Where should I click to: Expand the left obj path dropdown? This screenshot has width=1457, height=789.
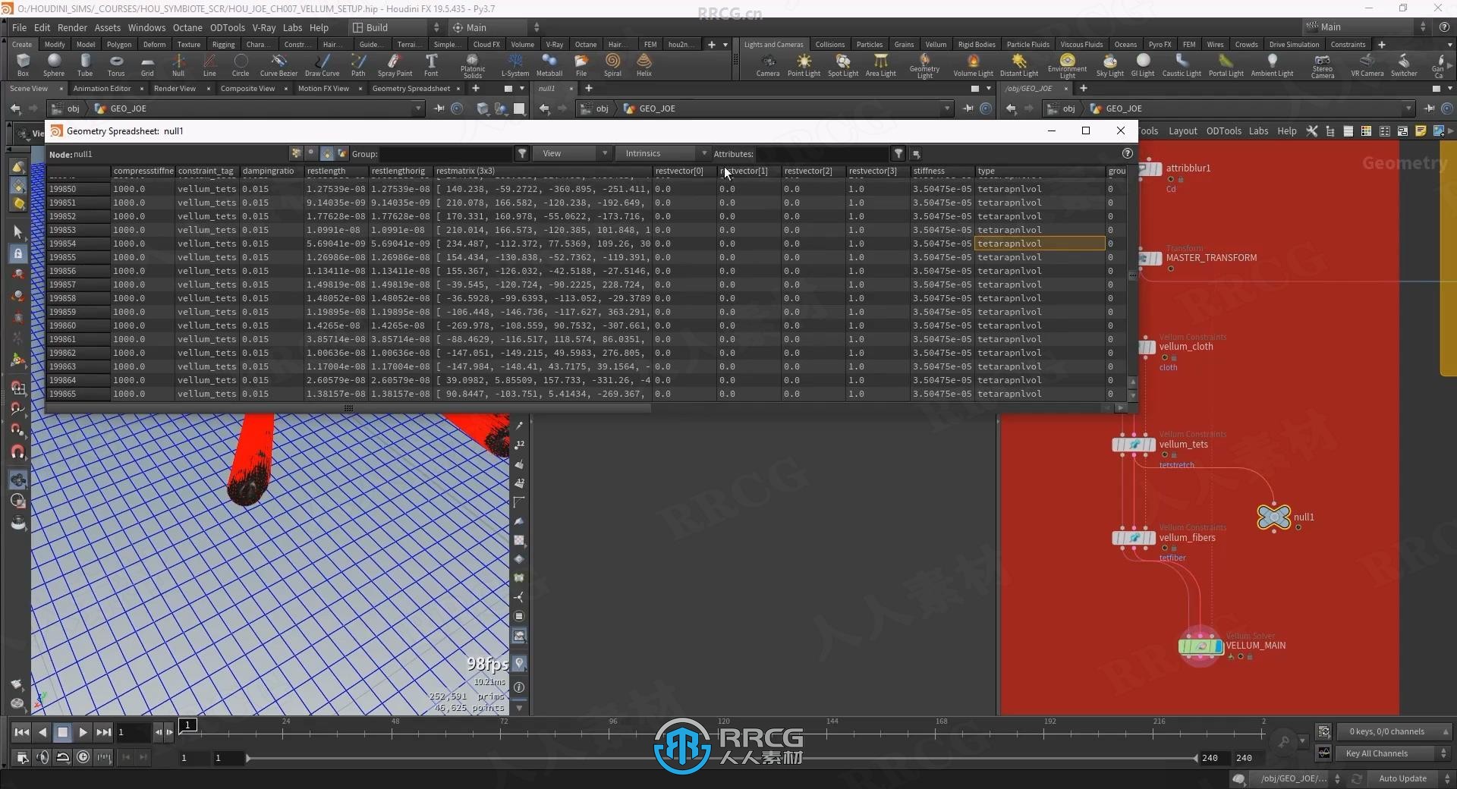[418, 108]
